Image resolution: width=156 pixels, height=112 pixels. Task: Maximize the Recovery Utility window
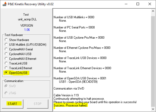tap(138, 4)
